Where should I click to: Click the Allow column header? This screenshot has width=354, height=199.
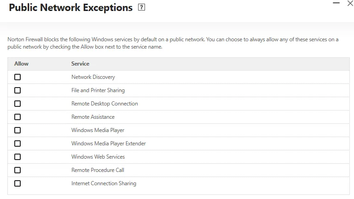click(x=21, y=64)
